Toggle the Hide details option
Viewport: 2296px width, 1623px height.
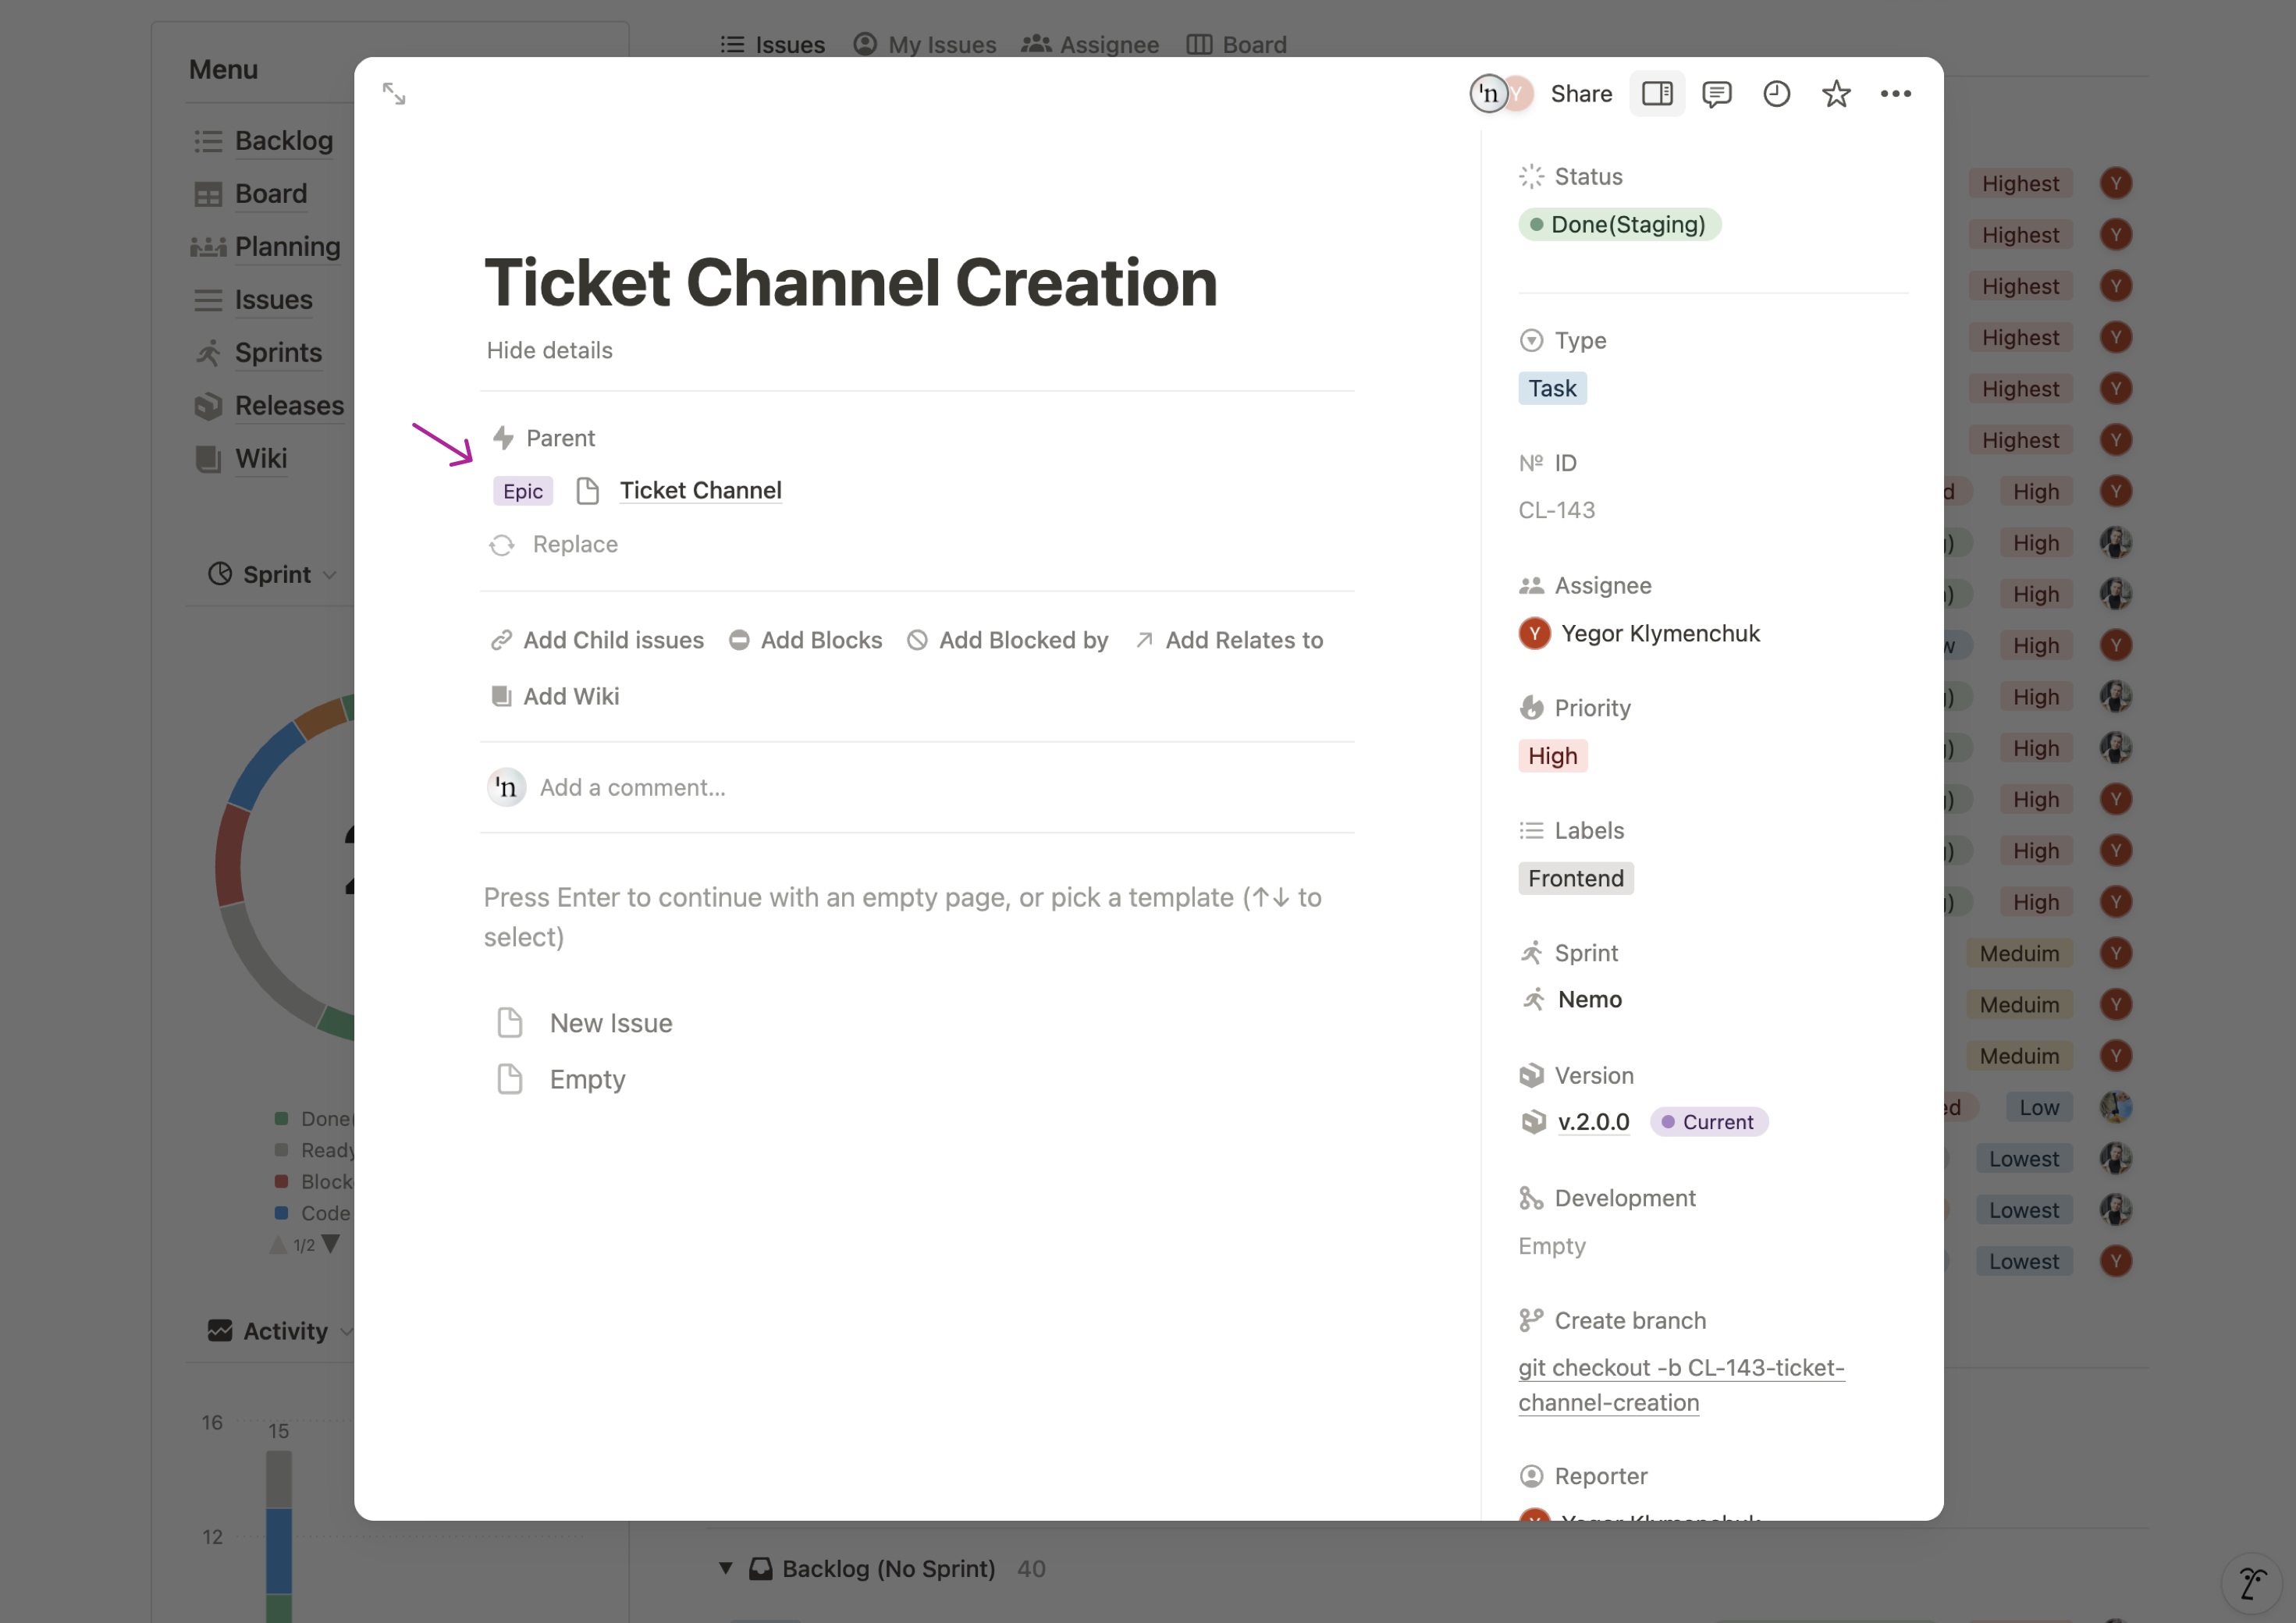click(x=550, y=350)
